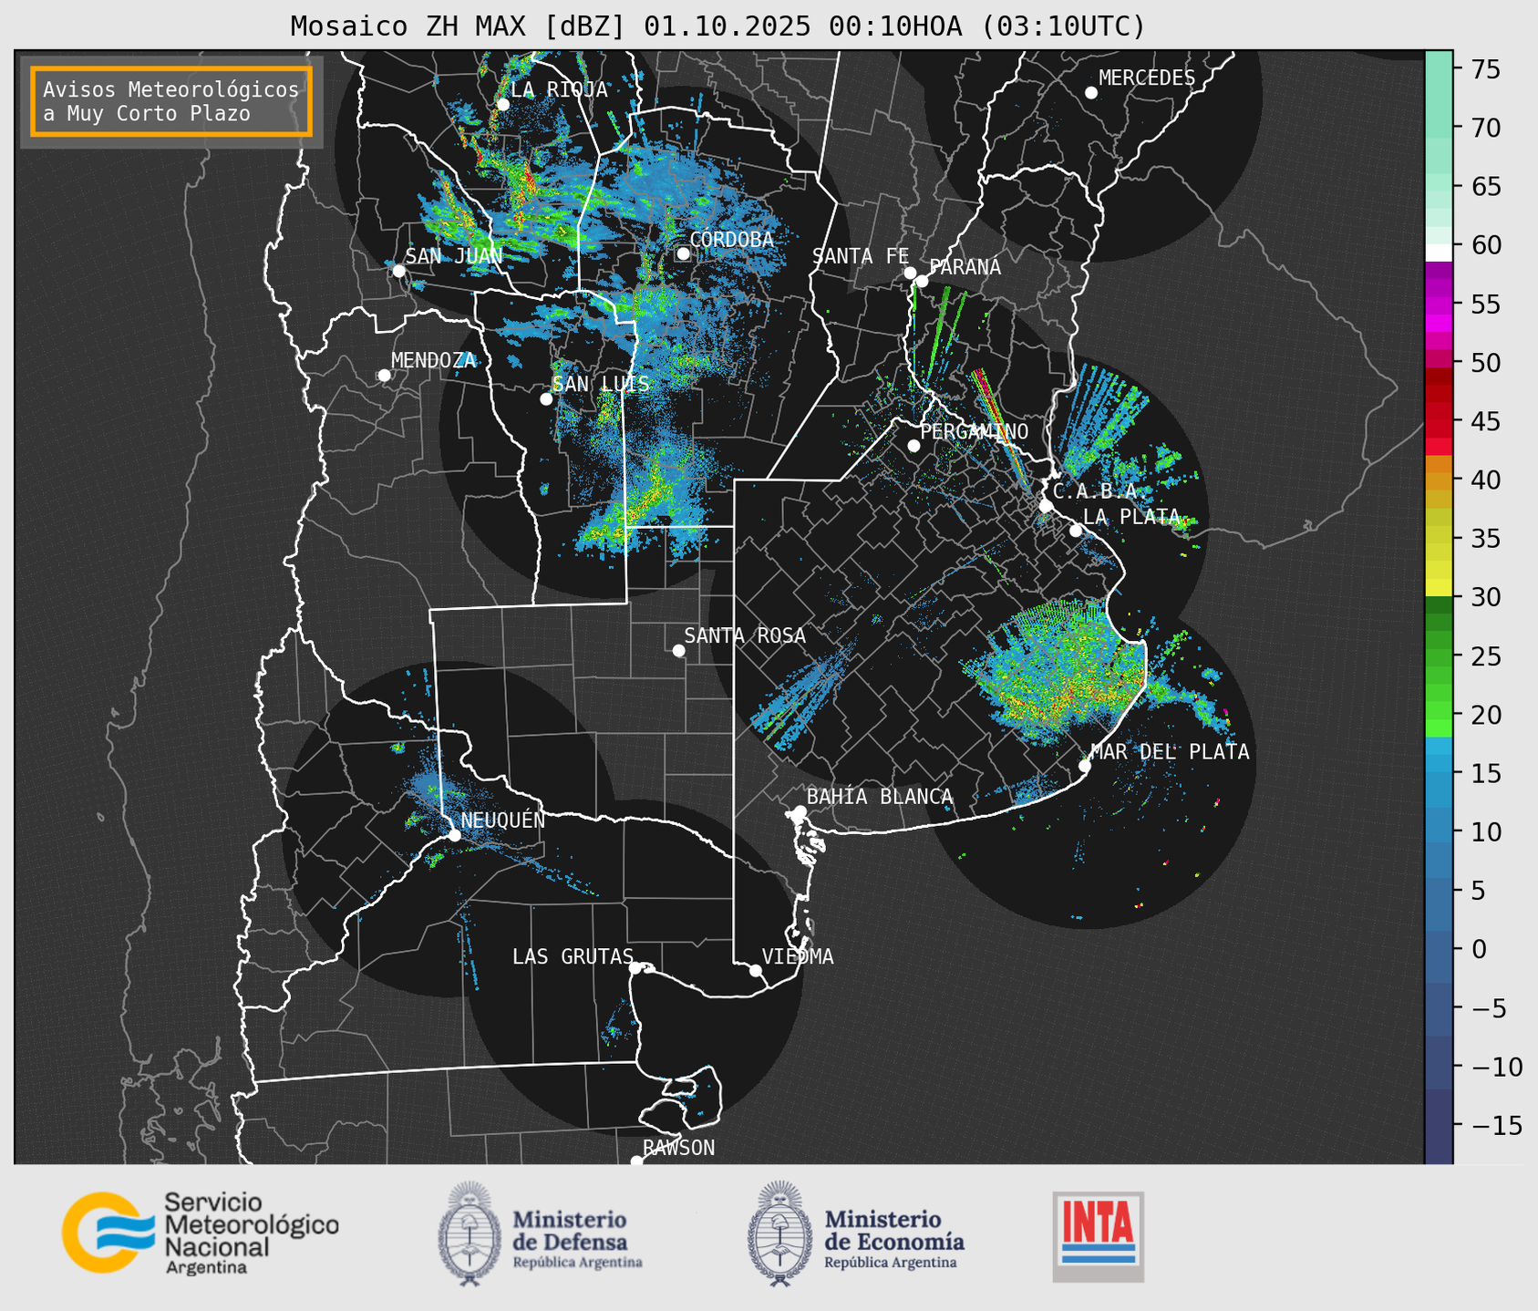The width and height of the screenshot is (1538, 1311).
Task: Click the Ministerio de Economía emblem
Action: click(779, 1234)
